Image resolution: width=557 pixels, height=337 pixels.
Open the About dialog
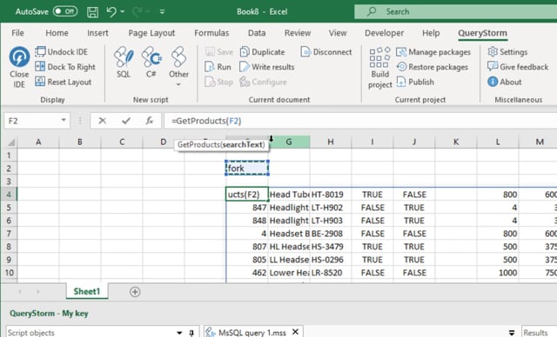(505, 82)
